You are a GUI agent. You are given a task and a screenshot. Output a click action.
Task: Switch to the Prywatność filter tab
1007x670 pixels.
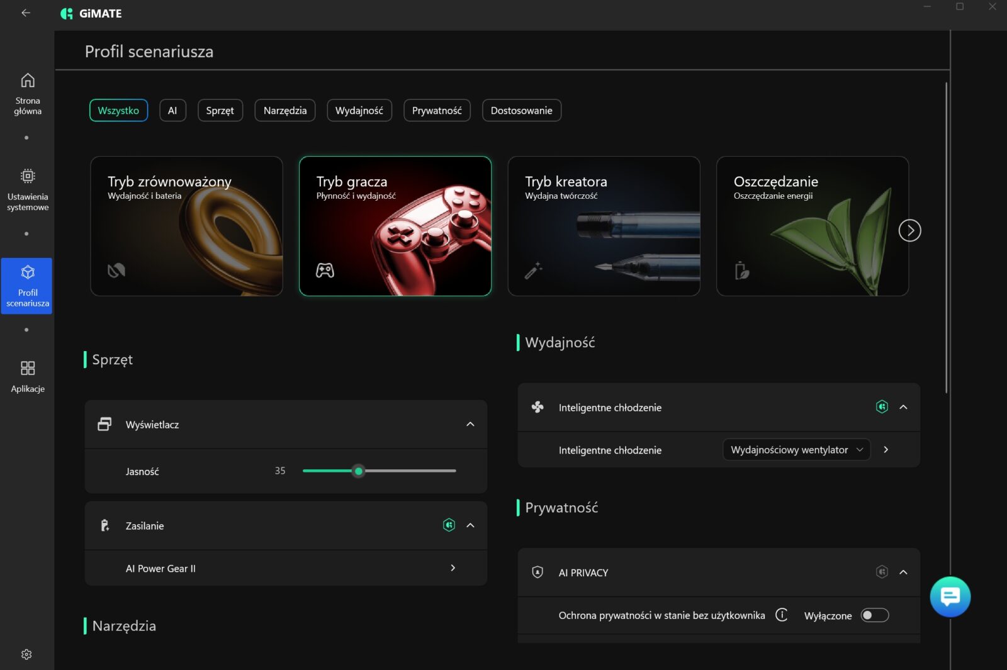(x=437, y=111)
